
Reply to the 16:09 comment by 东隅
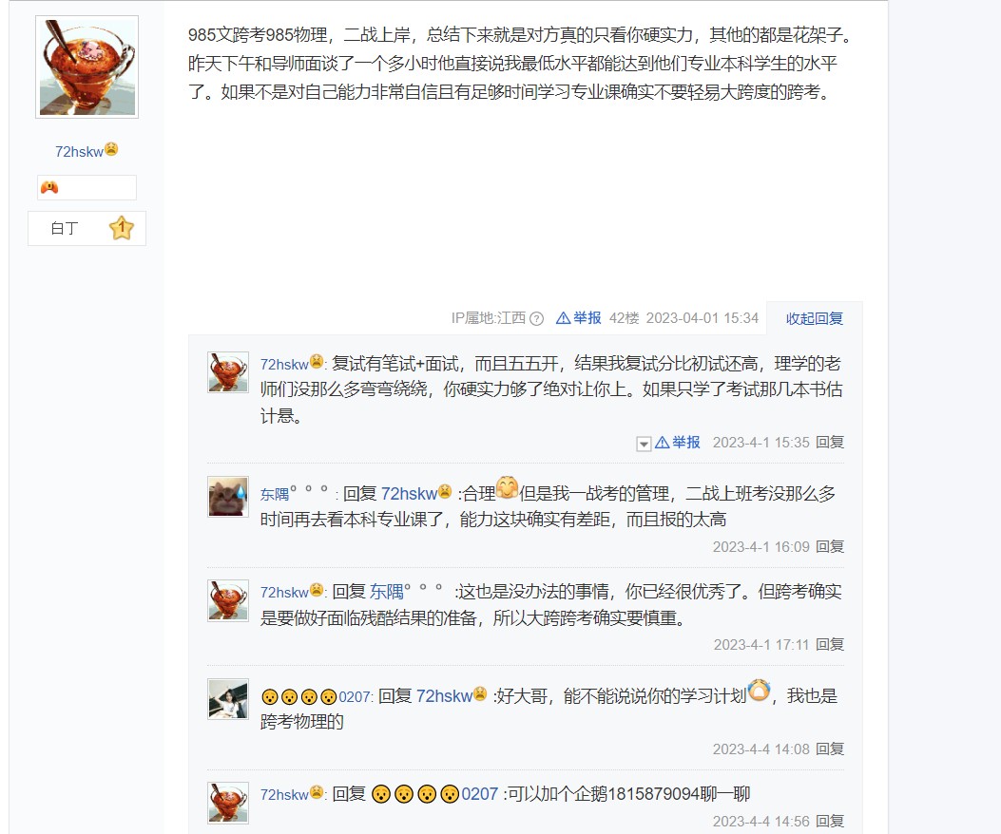(830, 547)
